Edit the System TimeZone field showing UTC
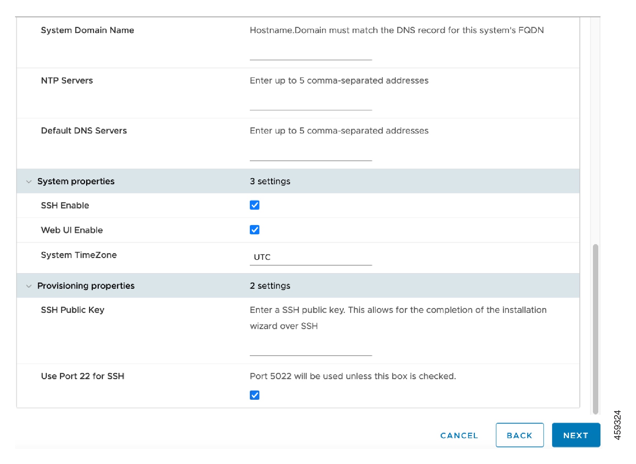The width and height of the screenshot is (636, 464). tap(310, 257)
